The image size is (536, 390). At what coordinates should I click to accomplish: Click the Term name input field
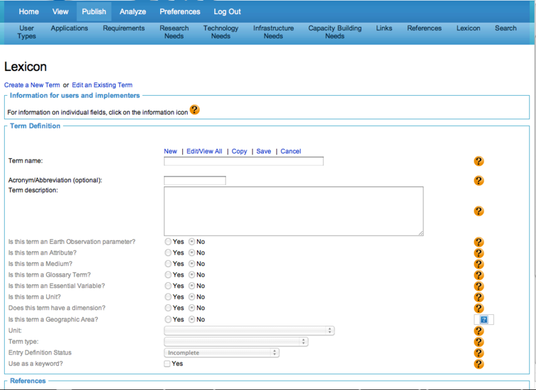(243, 161)
